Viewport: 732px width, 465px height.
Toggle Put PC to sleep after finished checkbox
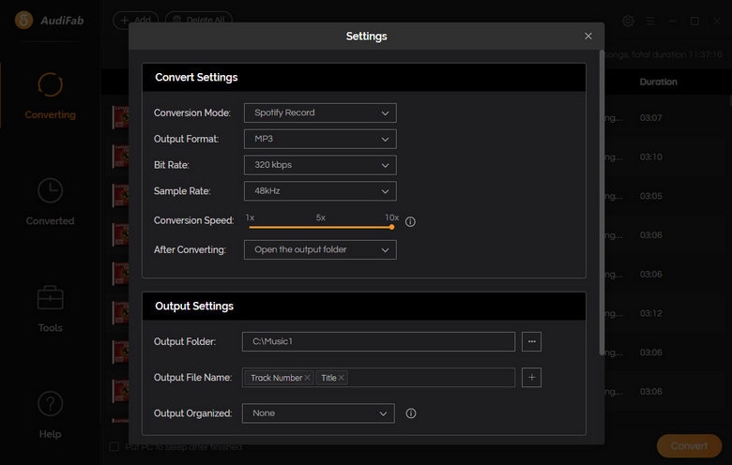click(114, 446)
